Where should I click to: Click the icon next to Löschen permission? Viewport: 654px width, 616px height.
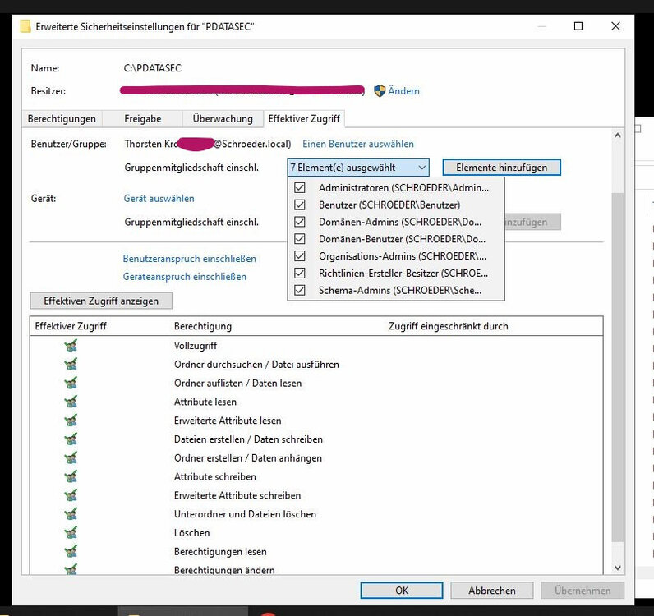71,532
